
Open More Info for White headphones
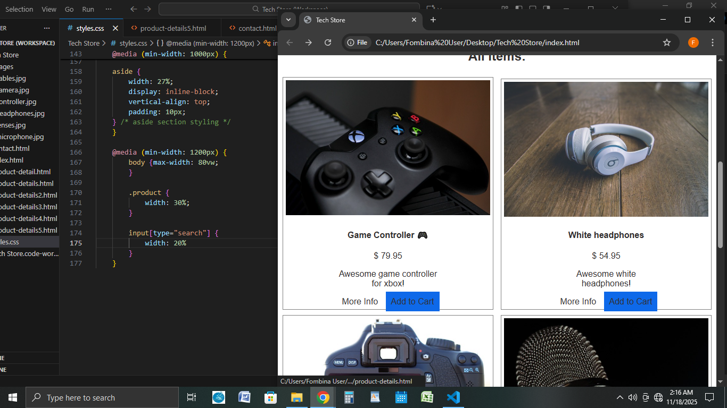(x=578, y=301)
